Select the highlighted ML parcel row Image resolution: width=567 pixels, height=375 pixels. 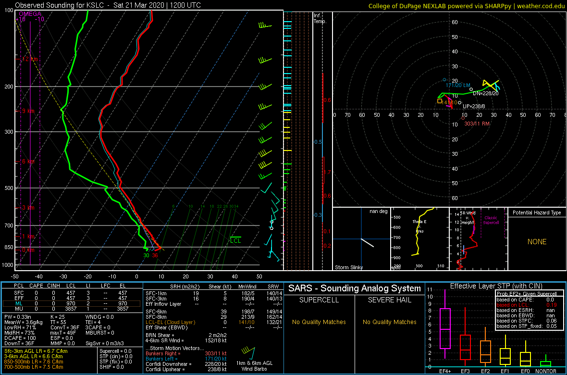pos(72,303)
